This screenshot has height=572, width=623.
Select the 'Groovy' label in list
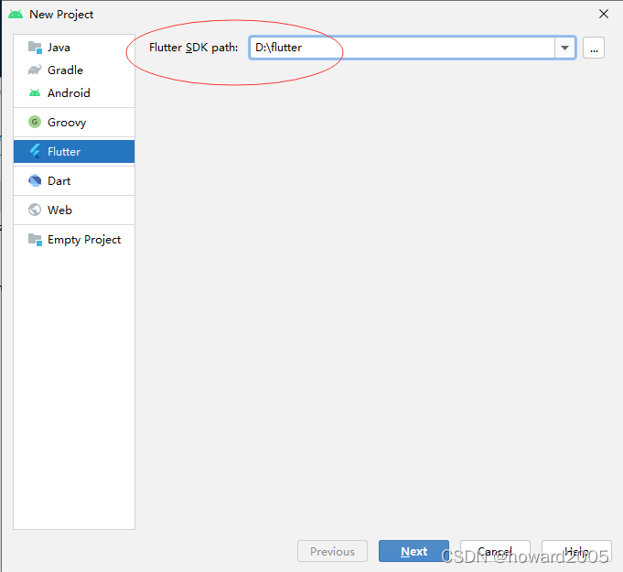pos(67,123)
